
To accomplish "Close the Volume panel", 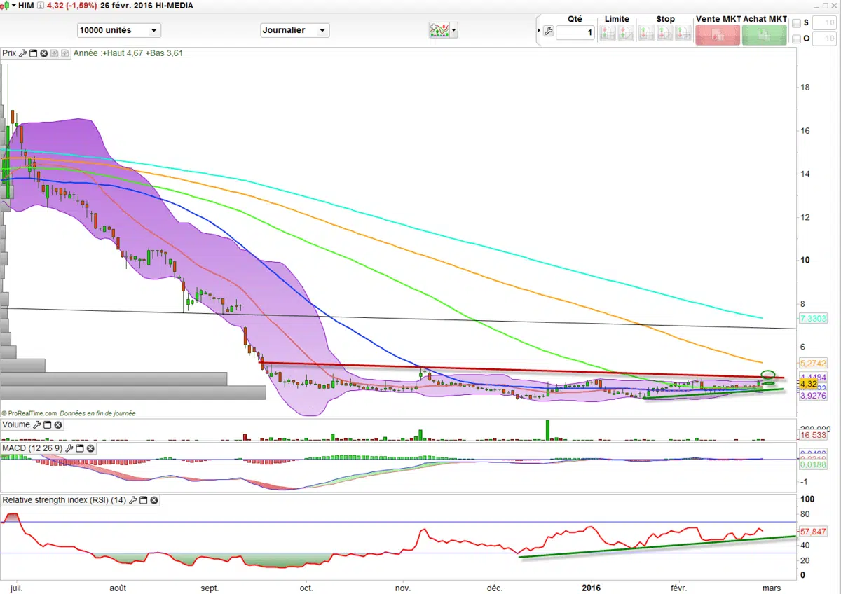I will click(58, 424).
